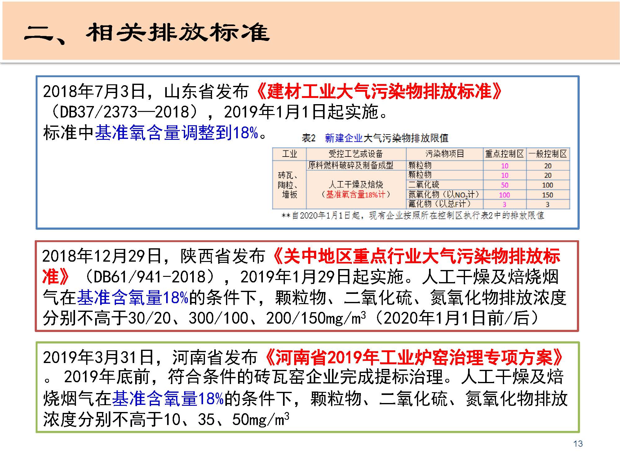This screenshot has height=465, width=620.
Task: Click the 原料燃料破碎及制备成型 table cell
Action: 351,165
